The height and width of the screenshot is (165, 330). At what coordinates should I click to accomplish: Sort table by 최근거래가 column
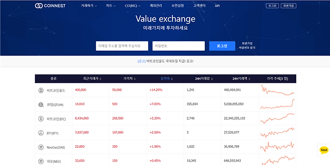click(x=92, y=79)
